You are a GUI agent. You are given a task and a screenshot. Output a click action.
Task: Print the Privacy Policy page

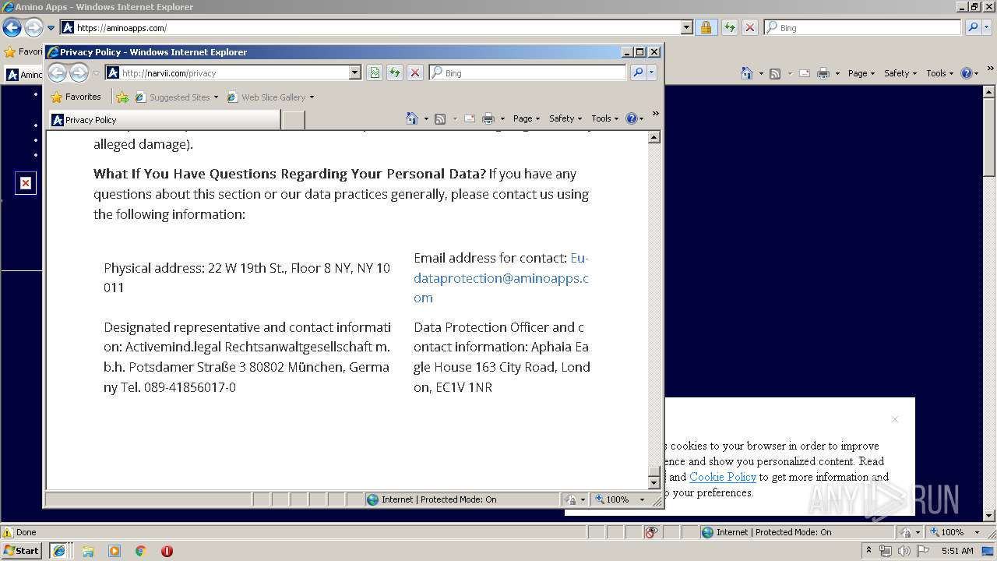coord(488,118)
